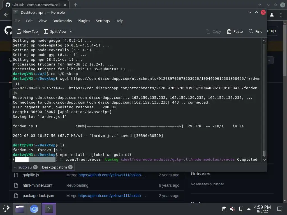Viewport: 287px width, 215px height.
Task: Select the GitHub - computernewb browser tab
Action: 36,5
